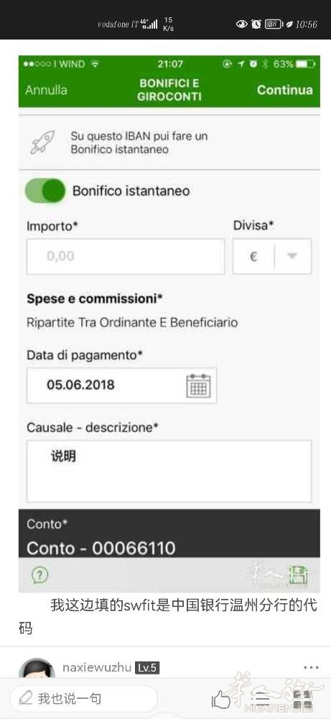The width and height of the screenshot is (331, 719).
Task: Select the Data di pagamento field
Action: pos(122,385)
